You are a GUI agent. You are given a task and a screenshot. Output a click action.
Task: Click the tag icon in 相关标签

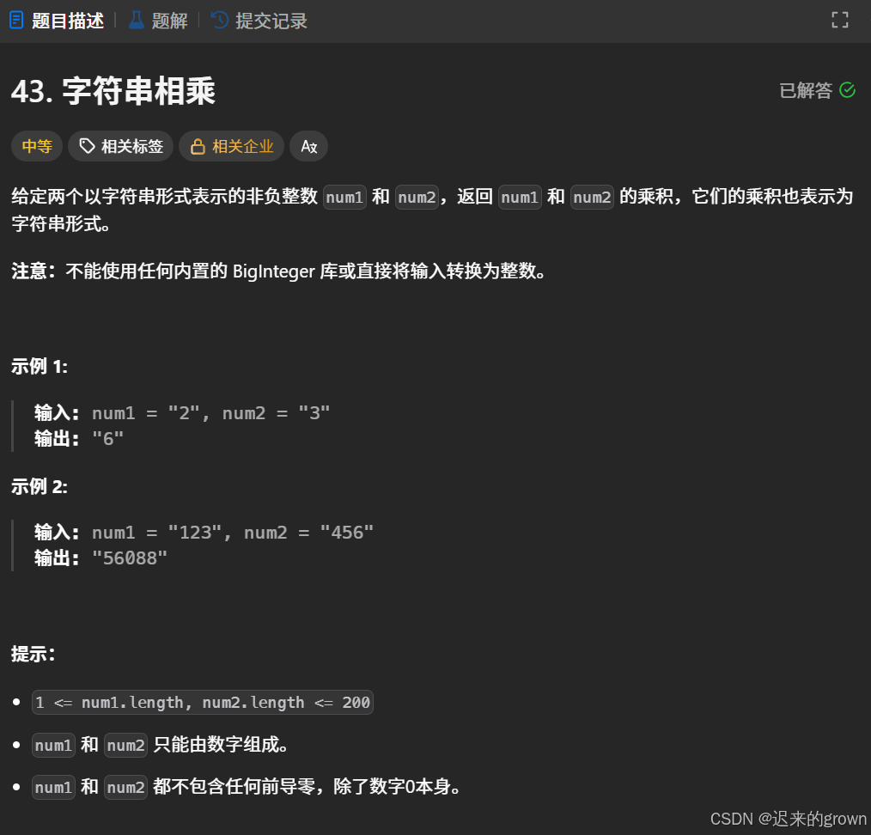(87, 146)
